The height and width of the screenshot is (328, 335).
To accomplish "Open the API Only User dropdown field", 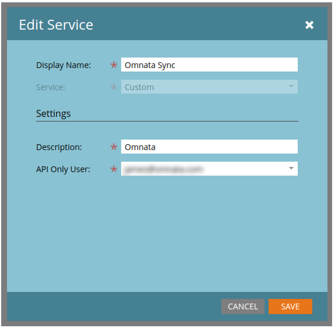I will (204, 169).
